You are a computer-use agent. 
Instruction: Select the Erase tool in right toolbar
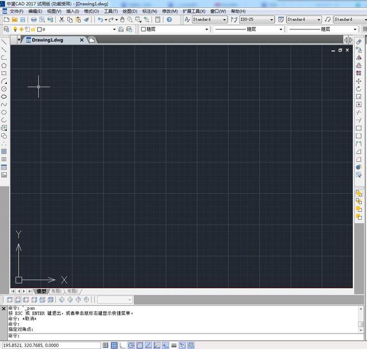358,42
